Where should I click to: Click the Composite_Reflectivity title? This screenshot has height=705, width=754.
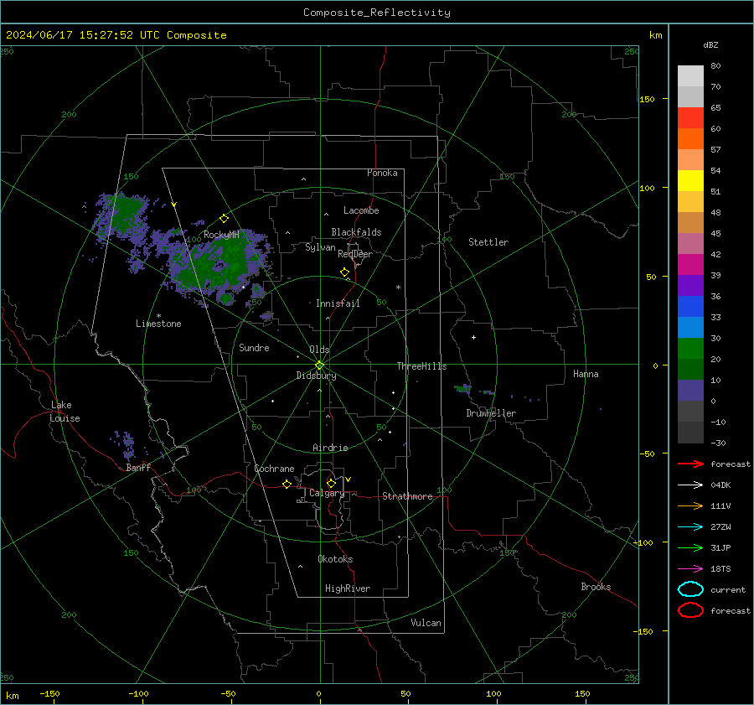coord(377,13)
